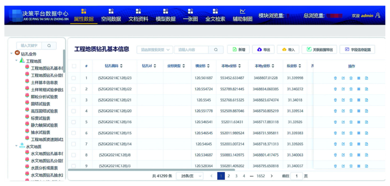Check the checkbox for row 2
390x186 pixels.
tap(74, 89)
